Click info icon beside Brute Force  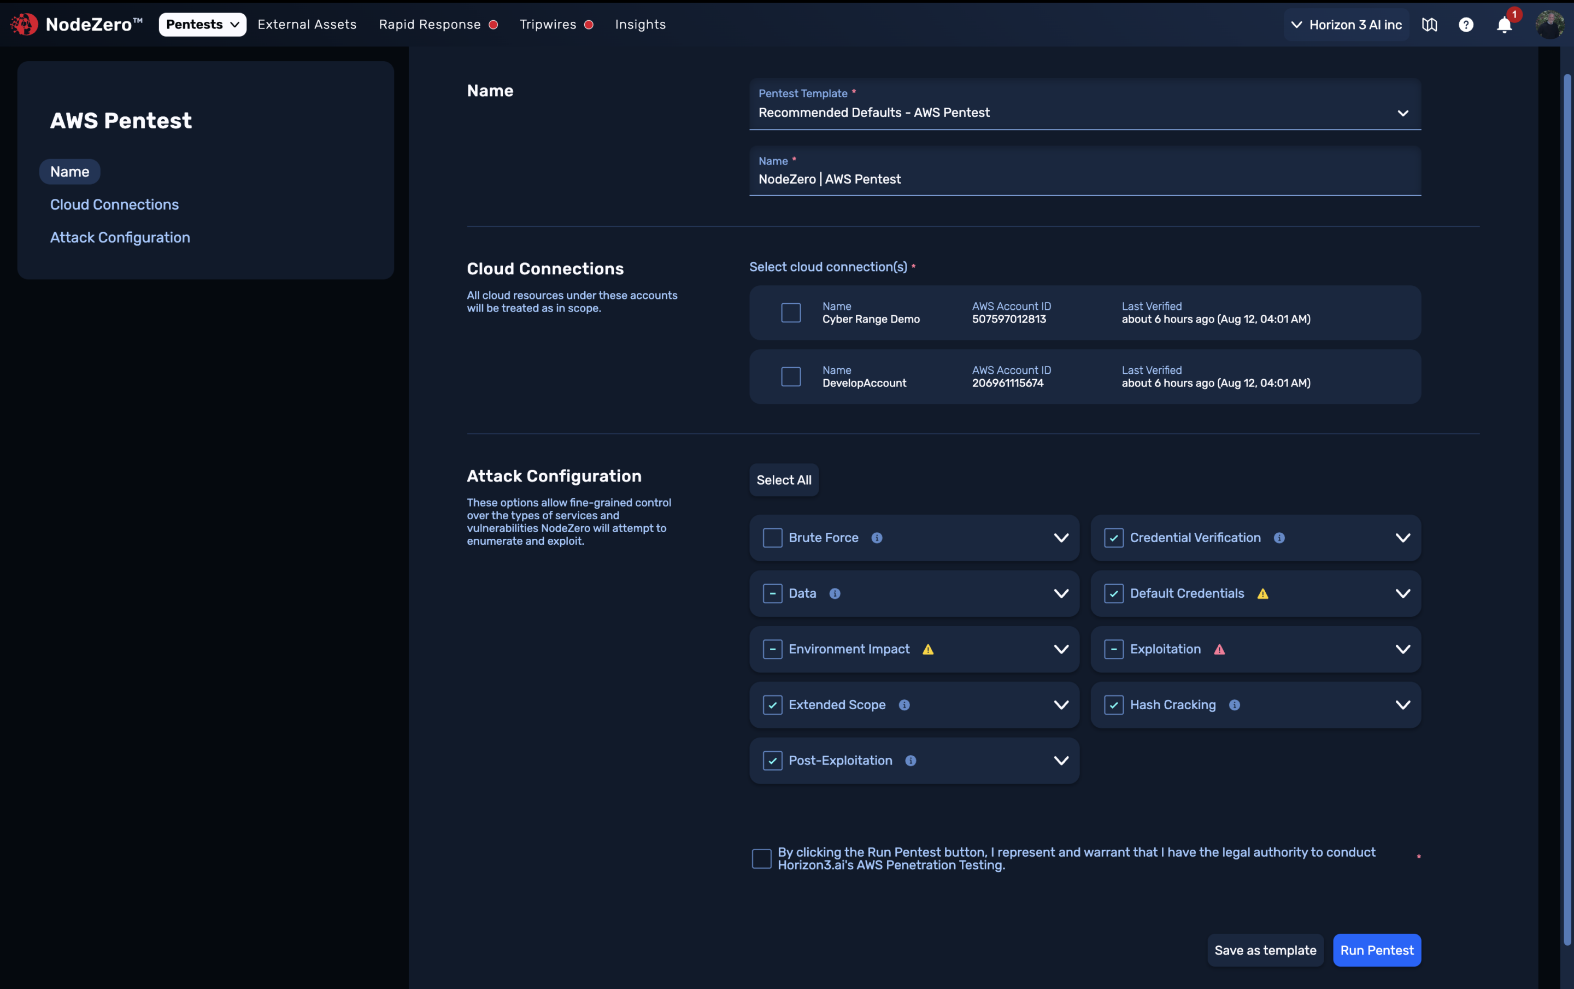[877, 537]
